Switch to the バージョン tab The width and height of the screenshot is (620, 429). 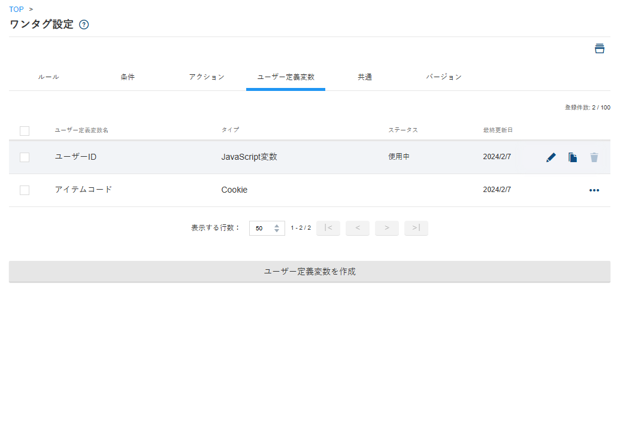click(x=444, y=77)
